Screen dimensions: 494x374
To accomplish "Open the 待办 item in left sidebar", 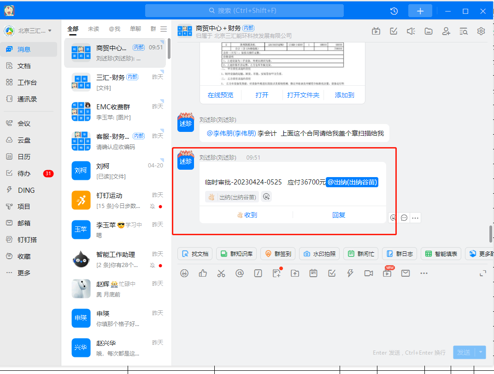I will [x=24, y=173].
